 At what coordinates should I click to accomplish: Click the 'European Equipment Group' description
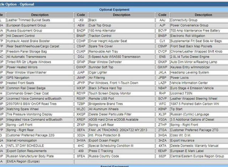(x=40, y=25)
